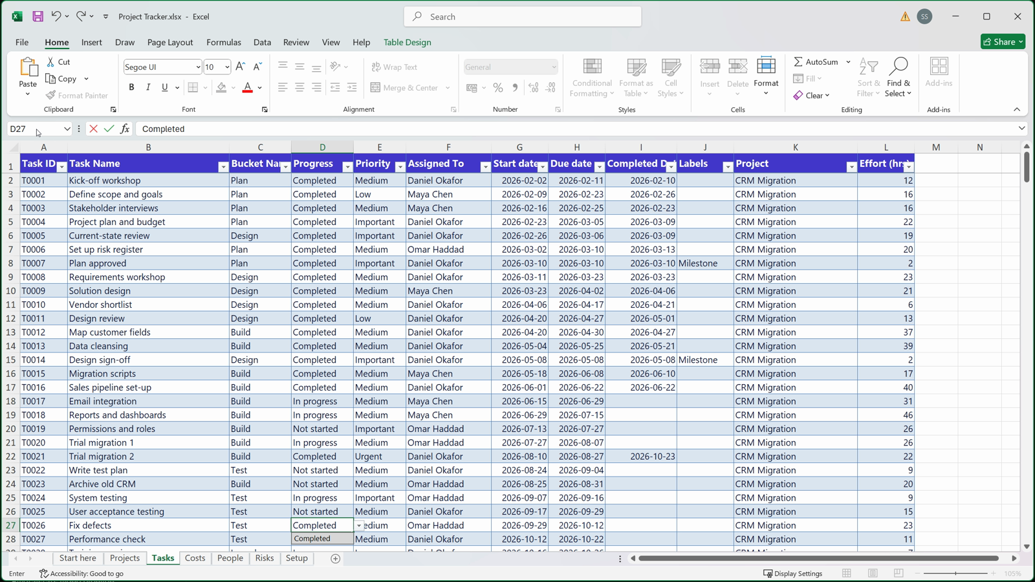Click the Save icon in the title bar
Image resolution: width=1035 pixels, height=582 pixels.
[38, 16]
